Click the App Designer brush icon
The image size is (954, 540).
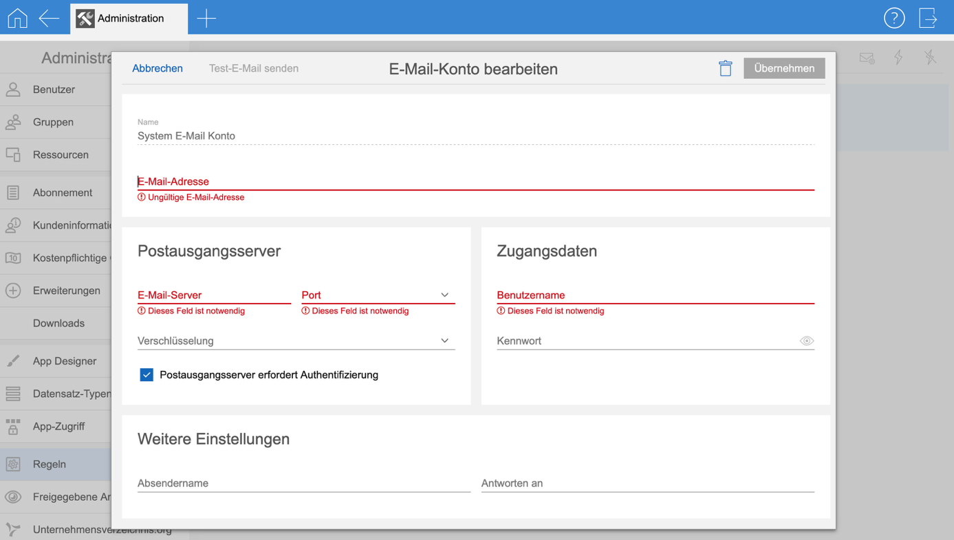point(13,361)
